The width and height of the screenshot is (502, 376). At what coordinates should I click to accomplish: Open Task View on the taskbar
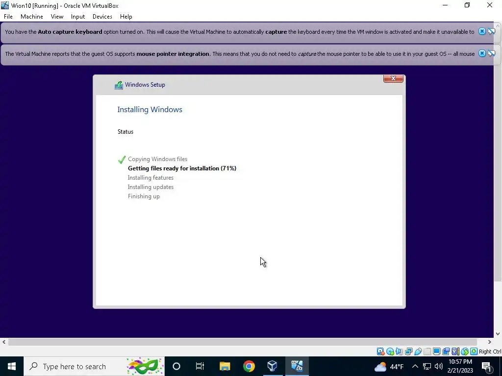[200, 366]
